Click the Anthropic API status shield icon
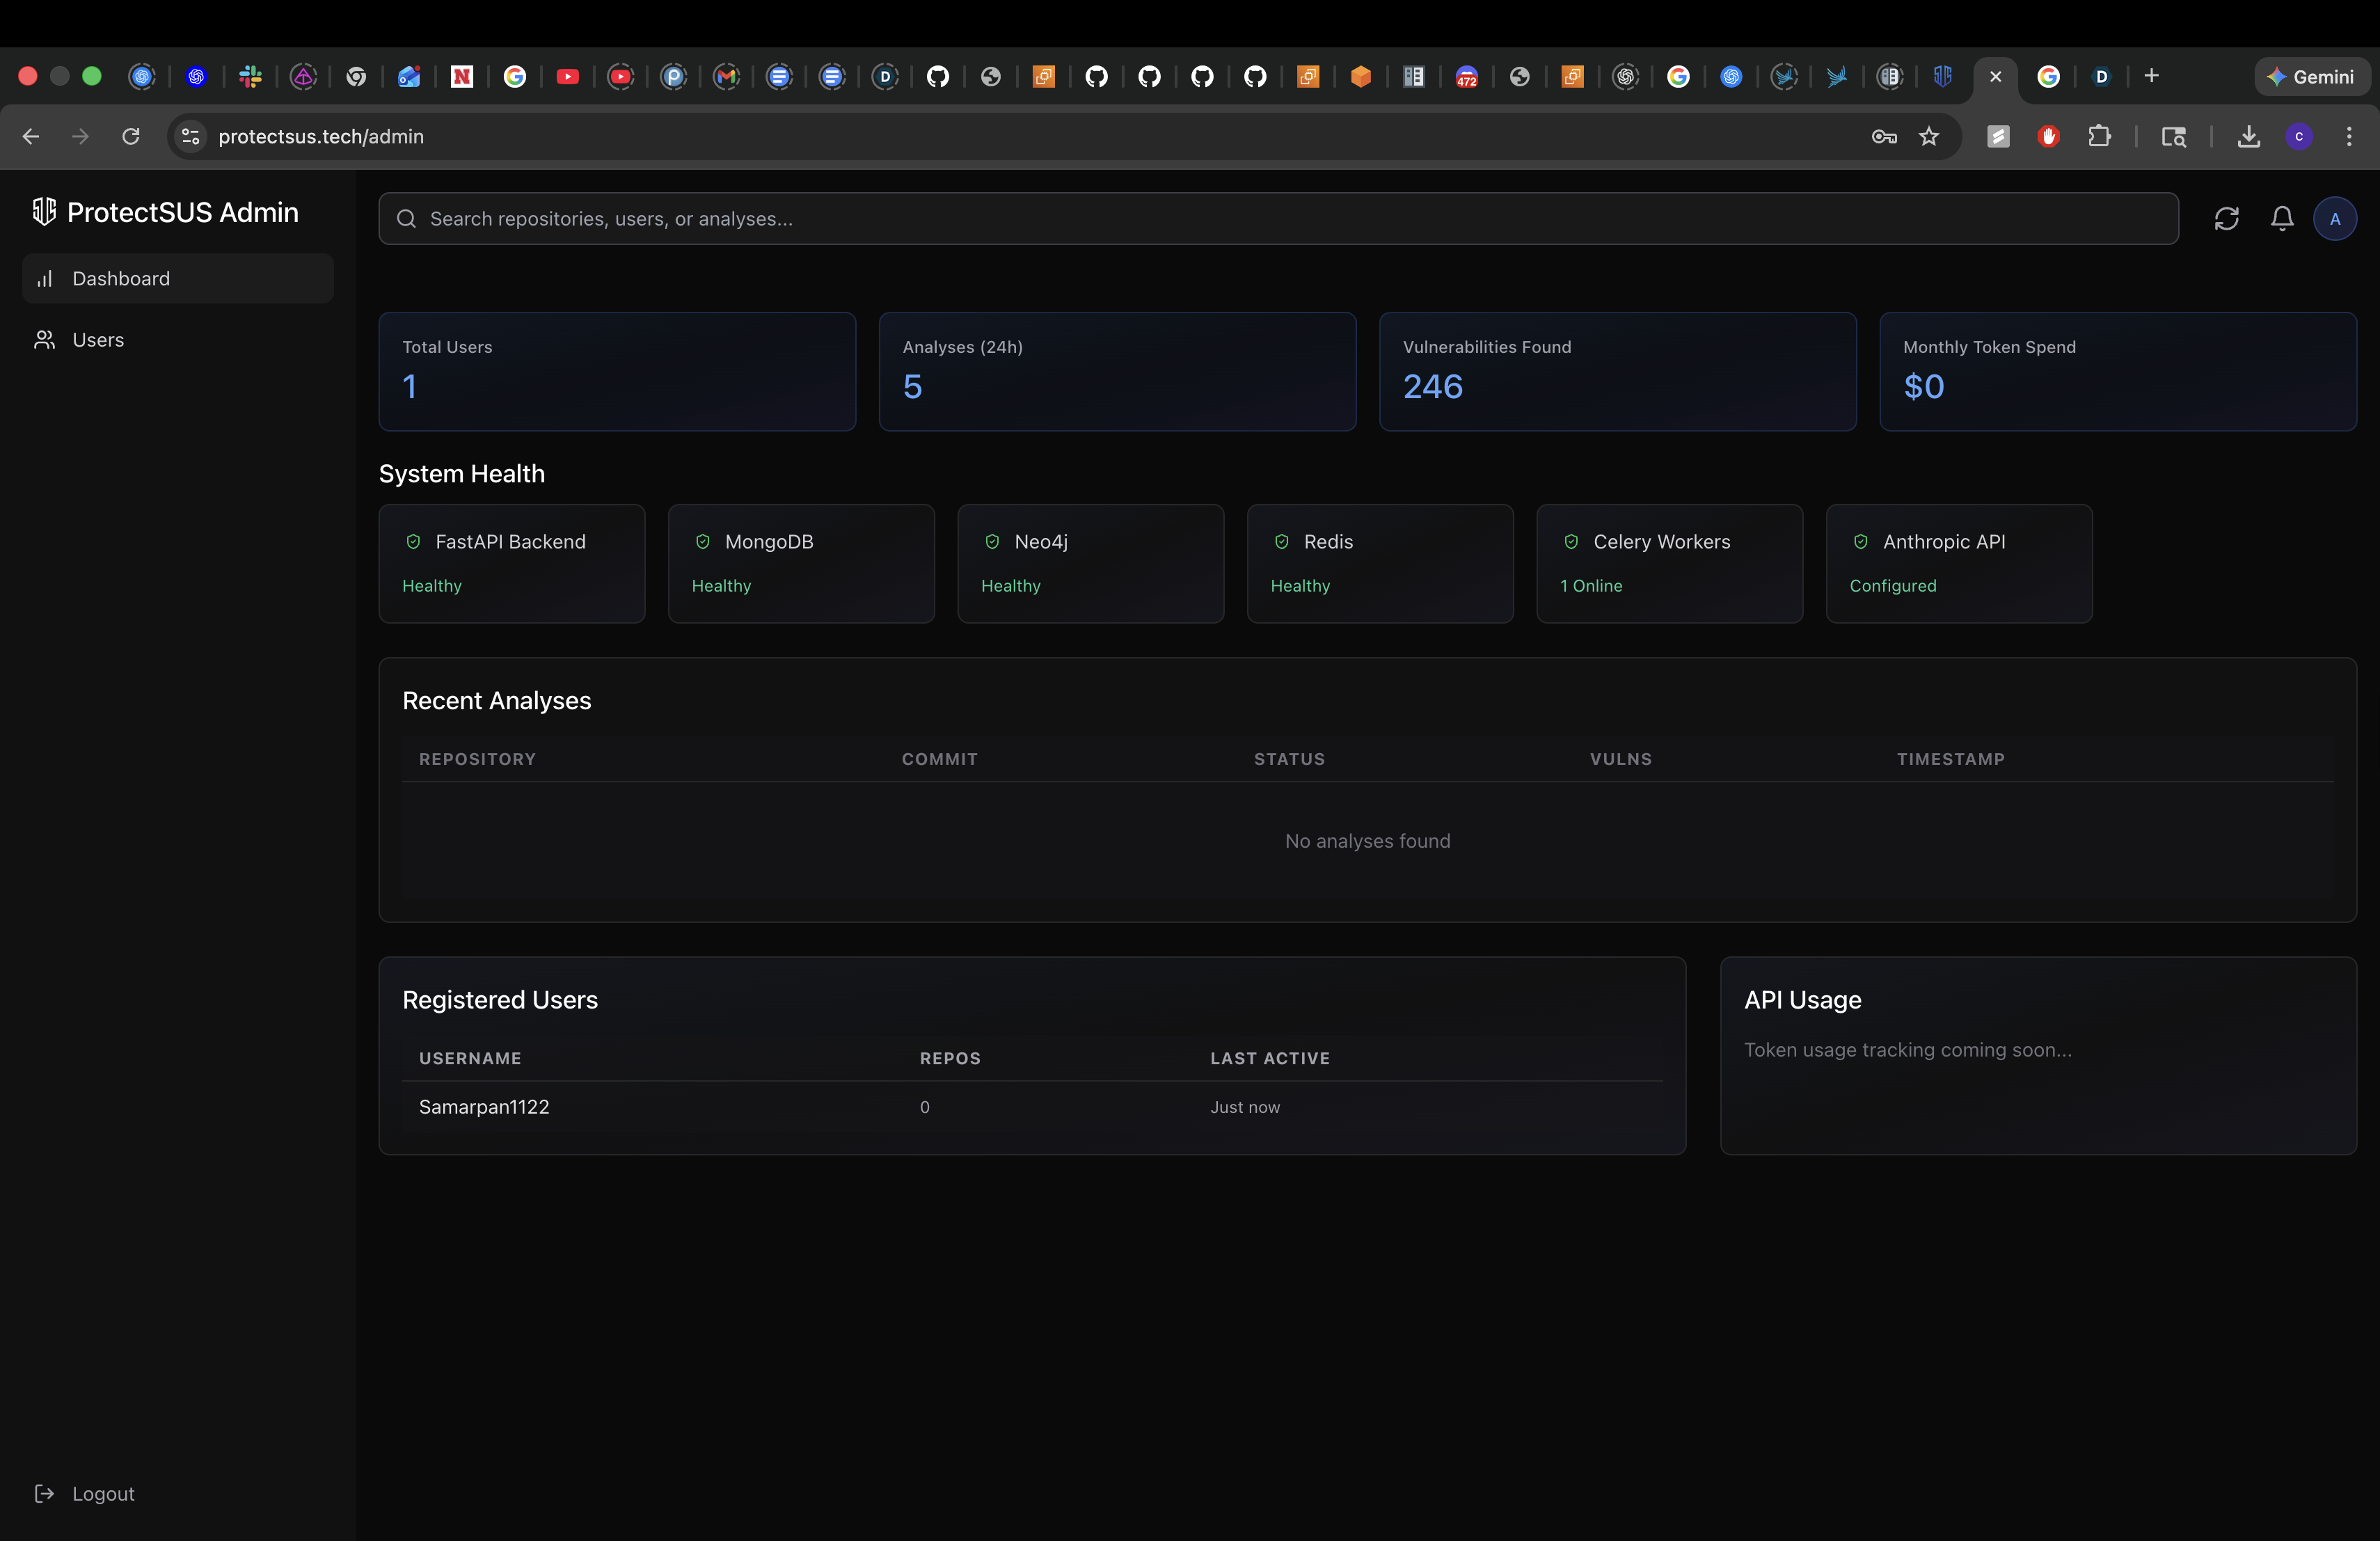 coord(1861,542)
